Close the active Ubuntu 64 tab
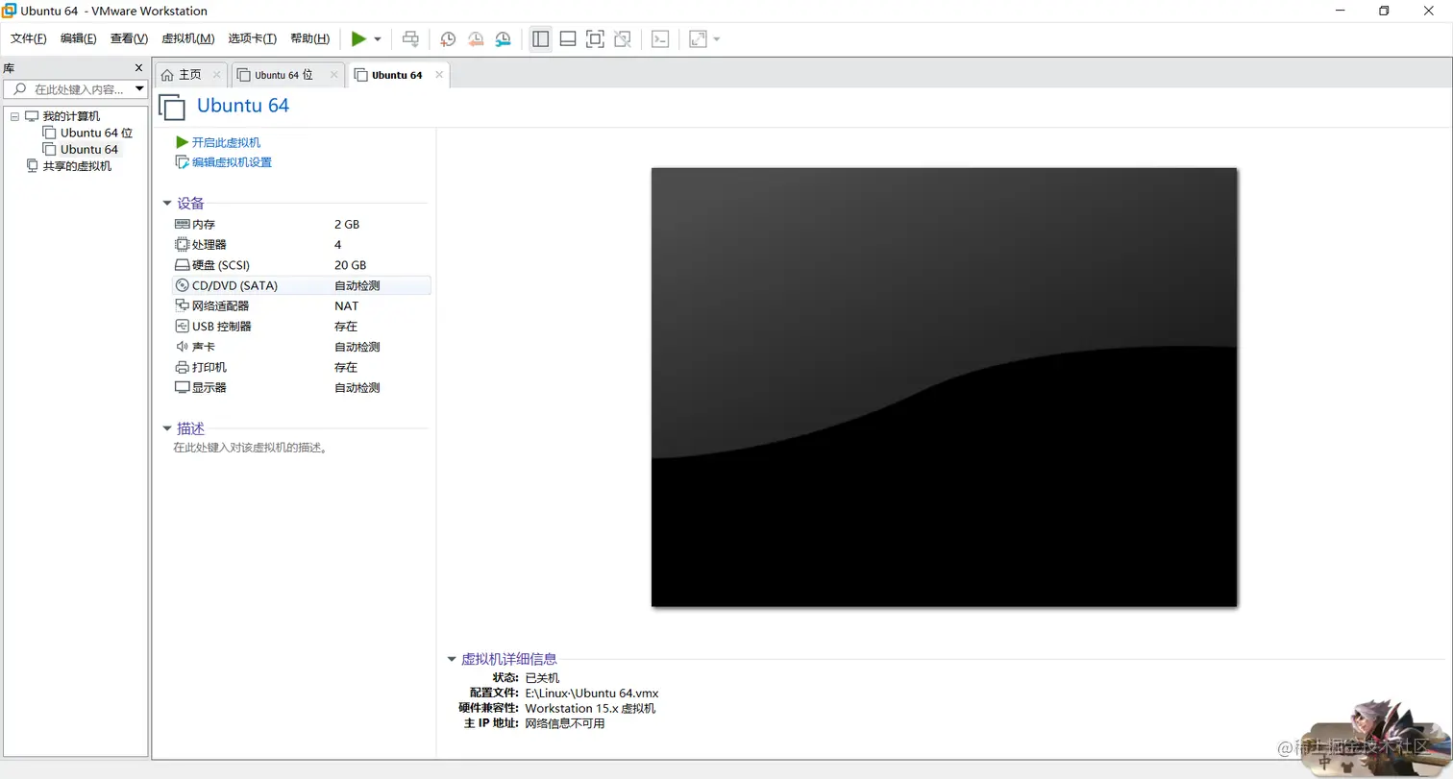 (440, 74)
